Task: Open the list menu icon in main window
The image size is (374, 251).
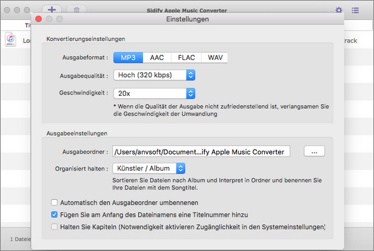Action: (355, 10)
